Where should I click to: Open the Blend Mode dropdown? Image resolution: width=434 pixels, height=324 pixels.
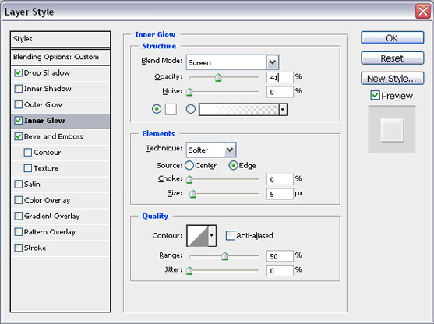(x=273, y=62)
